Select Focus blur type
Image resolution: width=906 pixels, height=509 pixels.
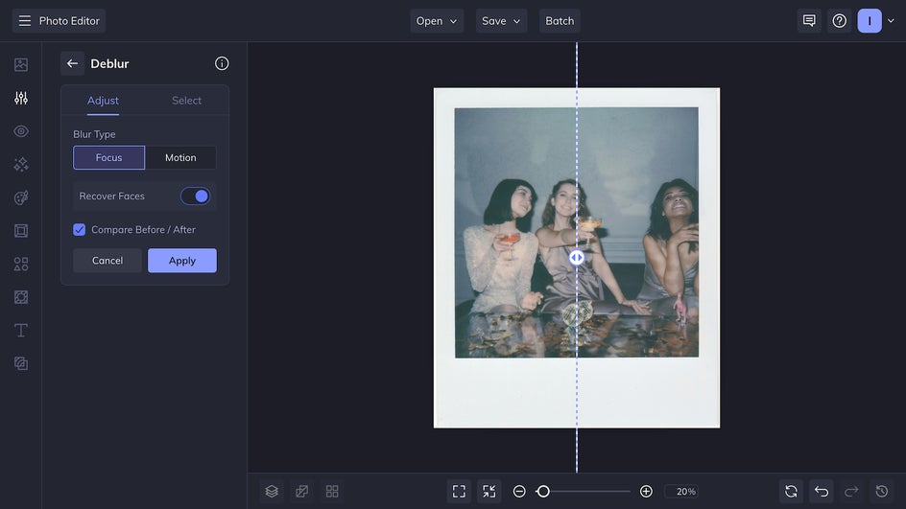108,157
